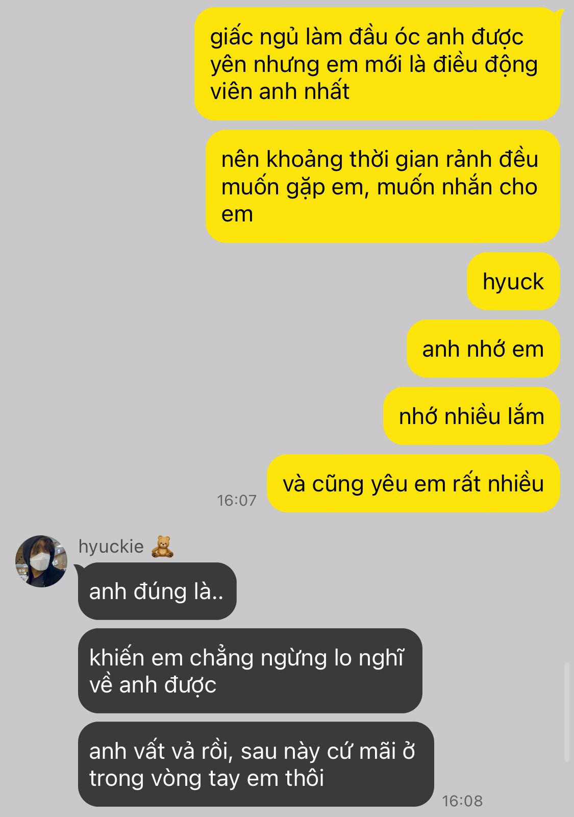574x817 pixels.
Task: Tap the 16:08 timestamp
Action: 462,801
